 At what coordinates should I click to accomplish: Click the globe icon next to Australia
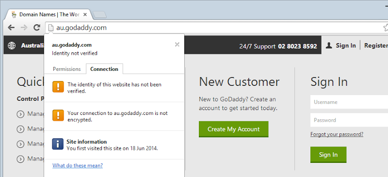pos(12,46)
